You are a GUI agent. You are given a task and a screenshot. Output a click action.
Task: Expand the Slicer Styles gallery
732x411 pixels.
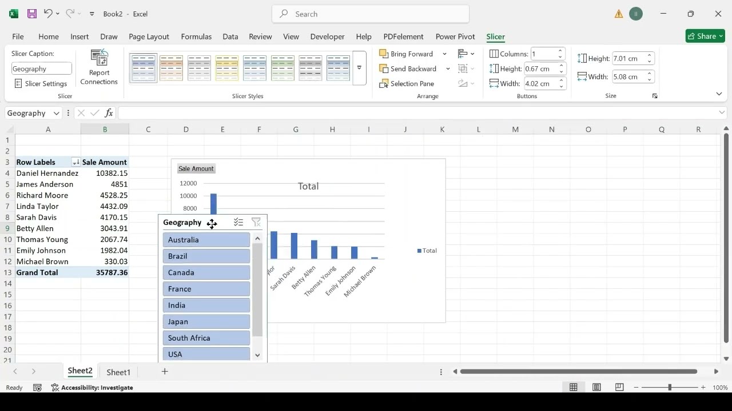(x=359, y=68)
